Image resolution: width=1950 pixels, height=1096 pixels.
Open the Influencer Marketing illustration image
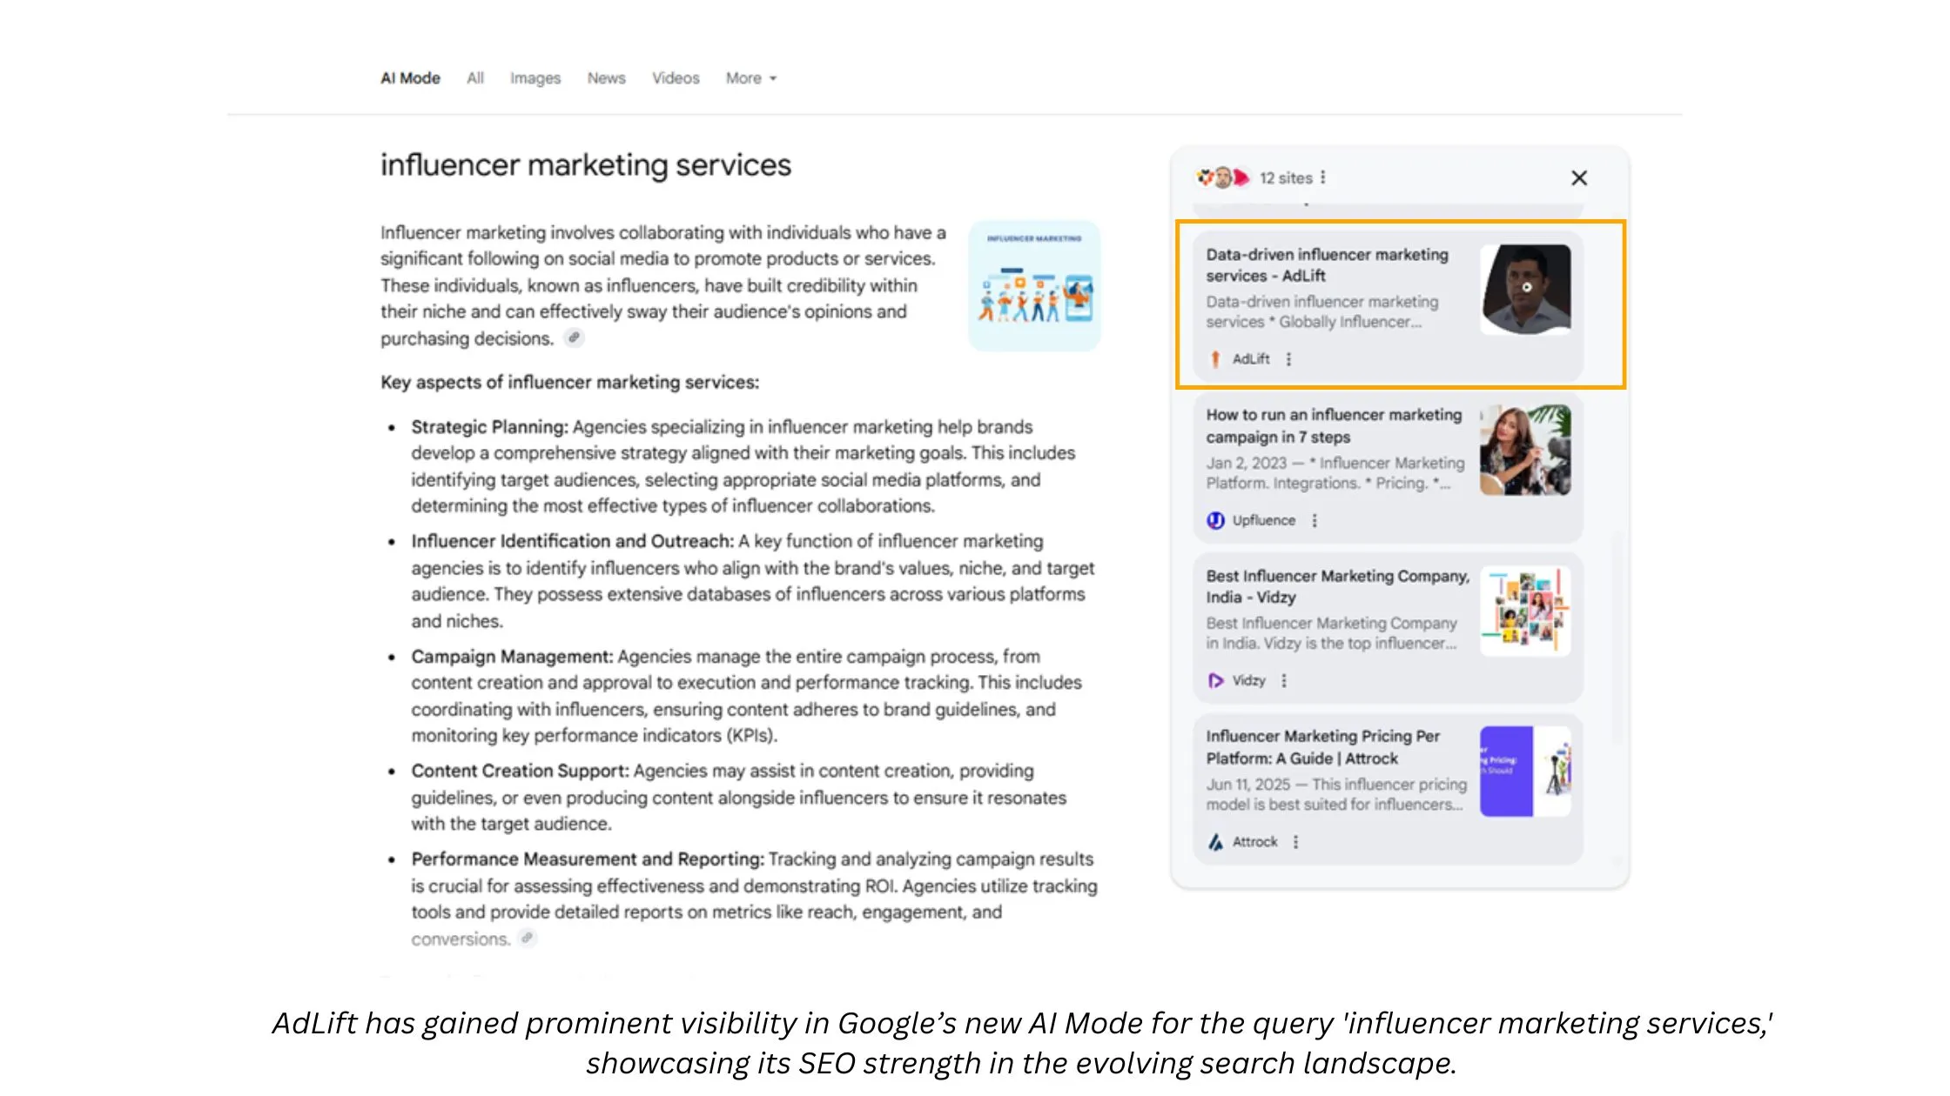pyautogui.click(x=1034, y=286)
